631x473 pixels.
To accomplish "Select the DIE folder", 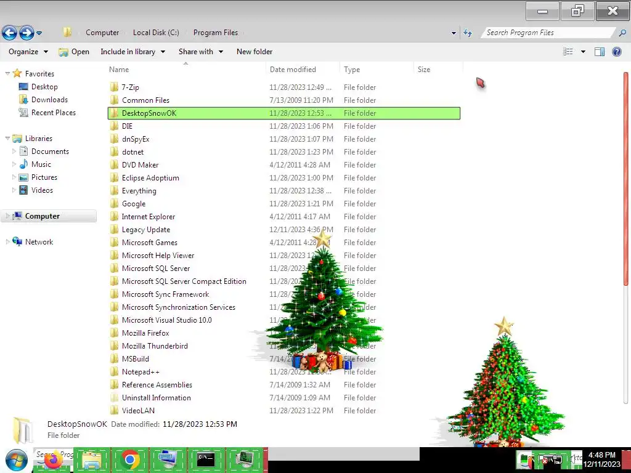I will pos(127,126).
